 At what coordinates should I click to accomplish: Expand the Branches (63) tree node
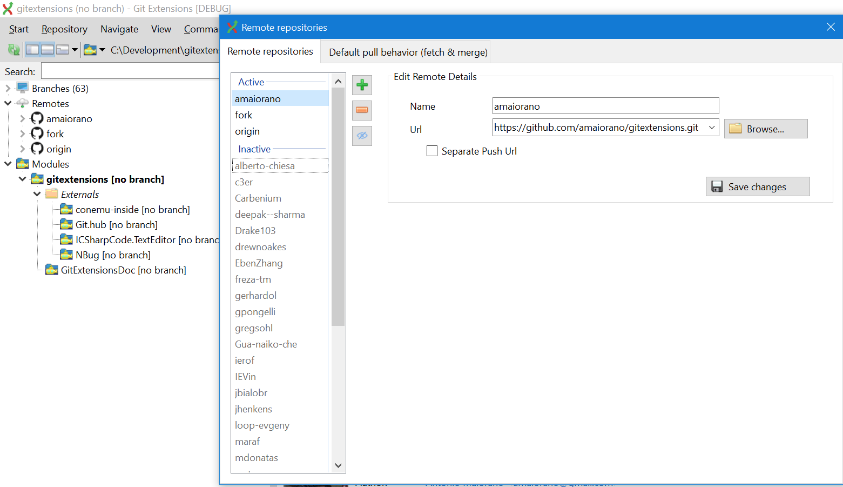8,88
